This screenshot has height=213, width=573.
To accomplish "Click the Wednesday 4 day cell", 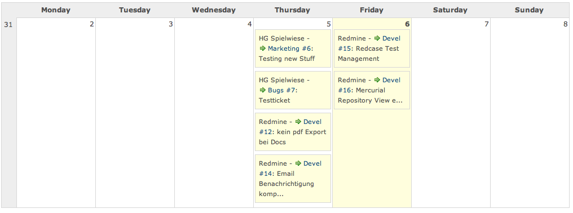I will point(214,113).
